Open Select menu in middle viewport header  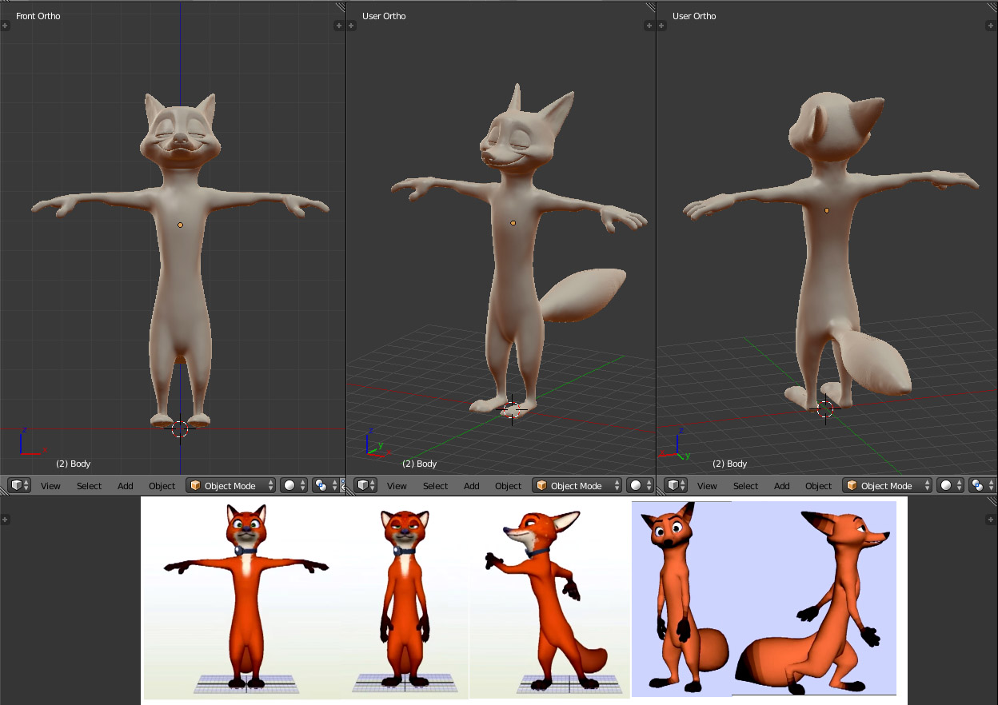(x=436, y=486)
